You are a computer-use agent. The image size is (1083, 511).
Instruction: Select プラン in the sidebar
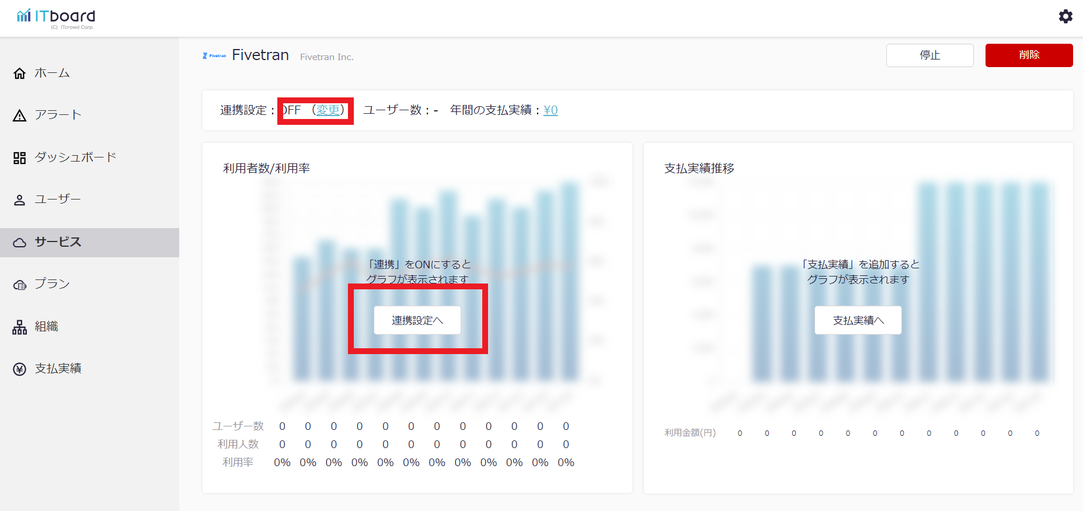(52, 284)
